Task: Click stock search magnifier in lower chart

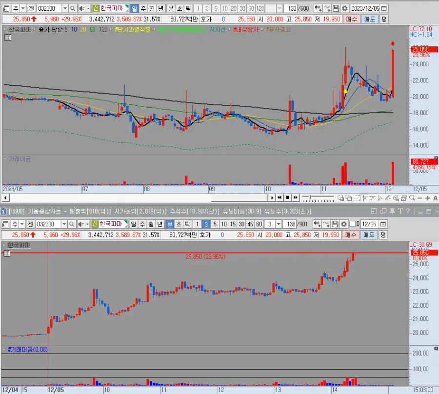Action: pyautogui.click(x=72, y=224)
